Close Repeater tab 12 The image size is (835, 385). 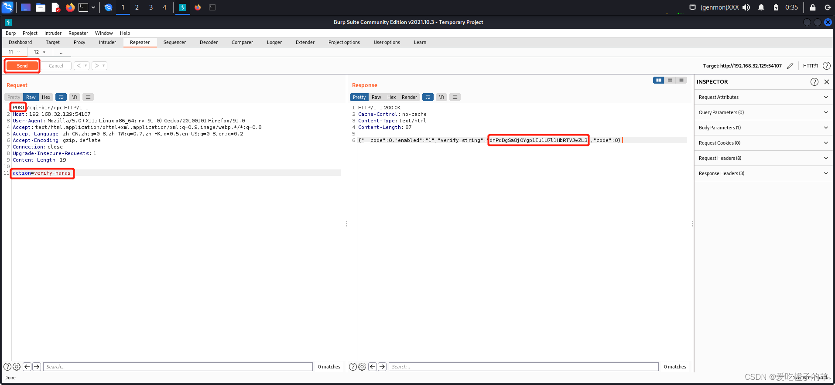tap(44, 52)
